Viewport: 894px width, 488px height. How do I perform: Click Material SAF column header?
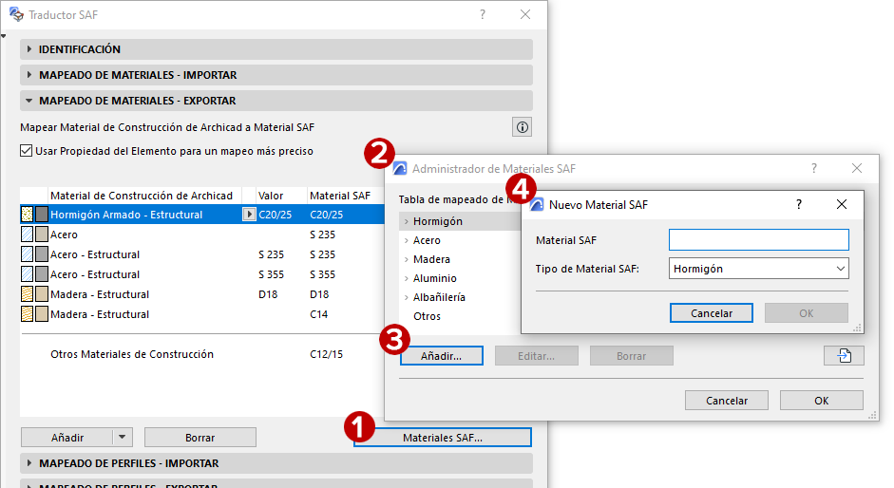[x=340, y=196]
